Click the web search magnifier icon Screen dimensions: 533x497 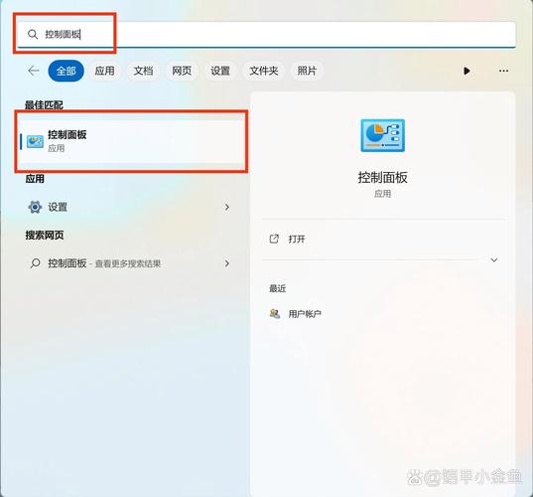(x=35, y=263)
